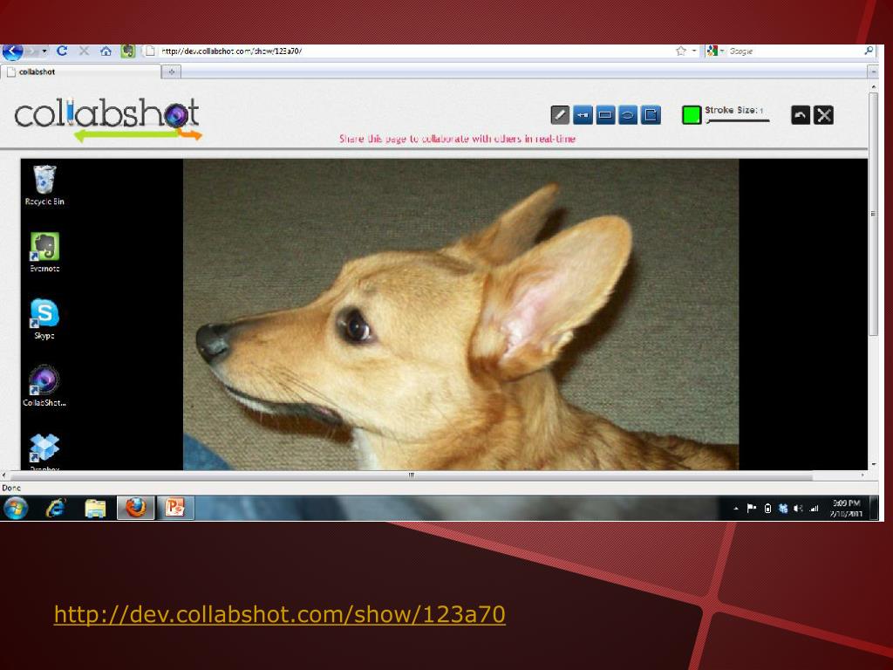Click the Evernote desktop icon in screenshot

click(x=44, y=252)
